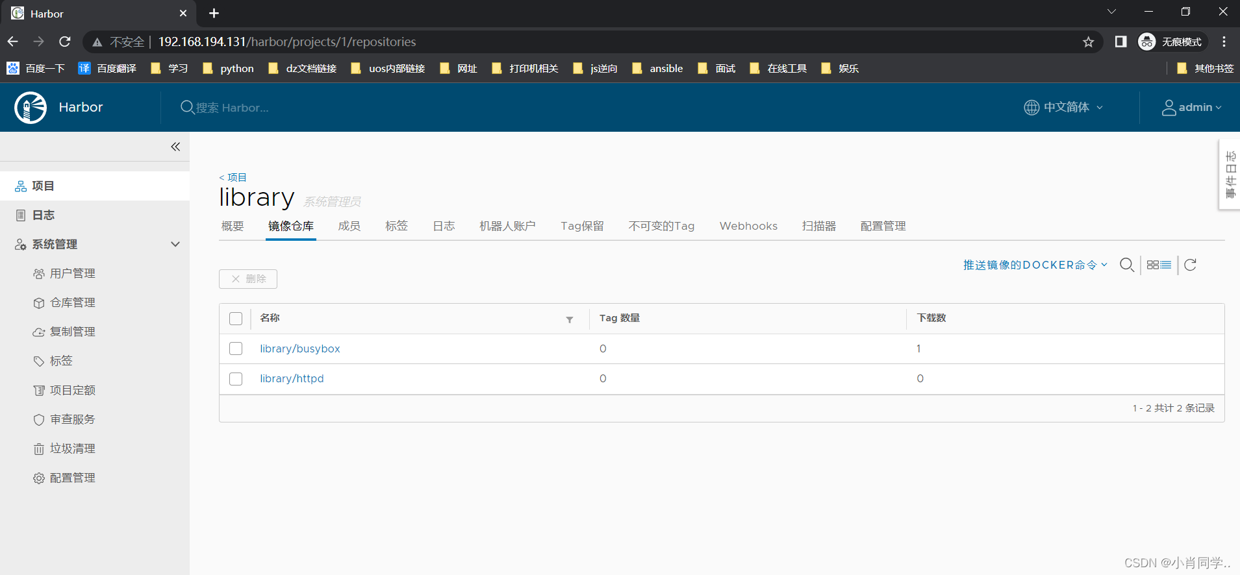Open the ansible bookmark folder

click(x=657, y=68)
